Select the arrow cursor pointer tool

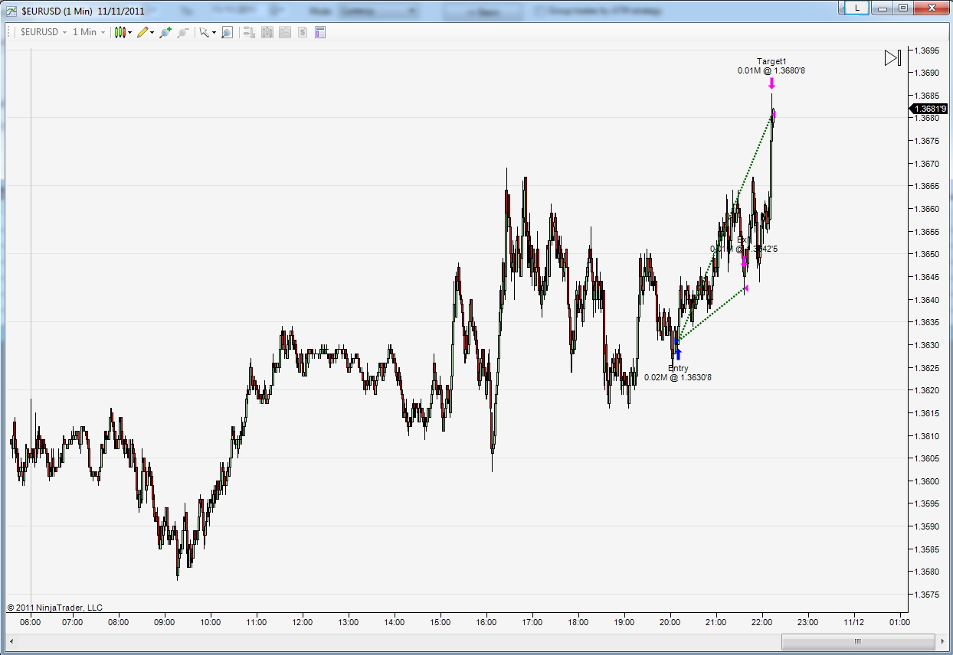pos(204,32)
